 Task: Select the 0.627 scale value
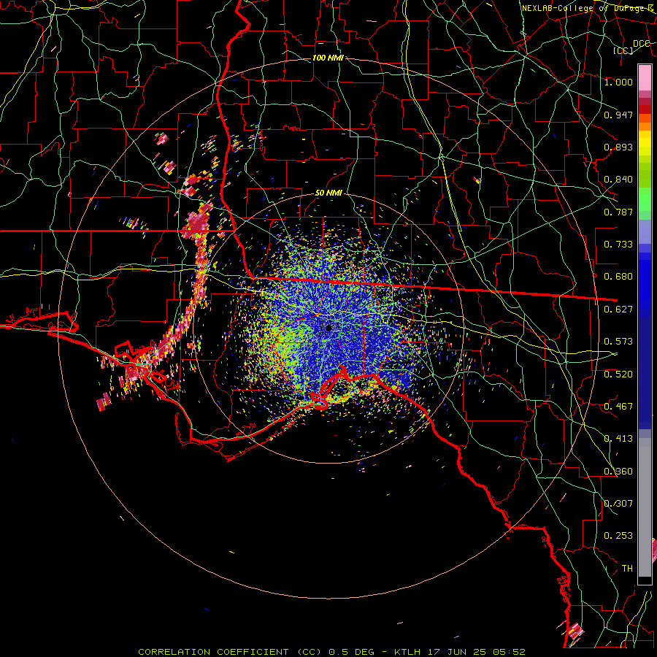(x=618, y=310)
